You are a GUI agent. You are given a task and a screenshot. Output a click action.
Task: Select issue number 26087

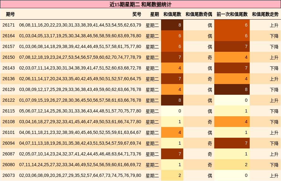pyautogui.click(x=9, y=154)
